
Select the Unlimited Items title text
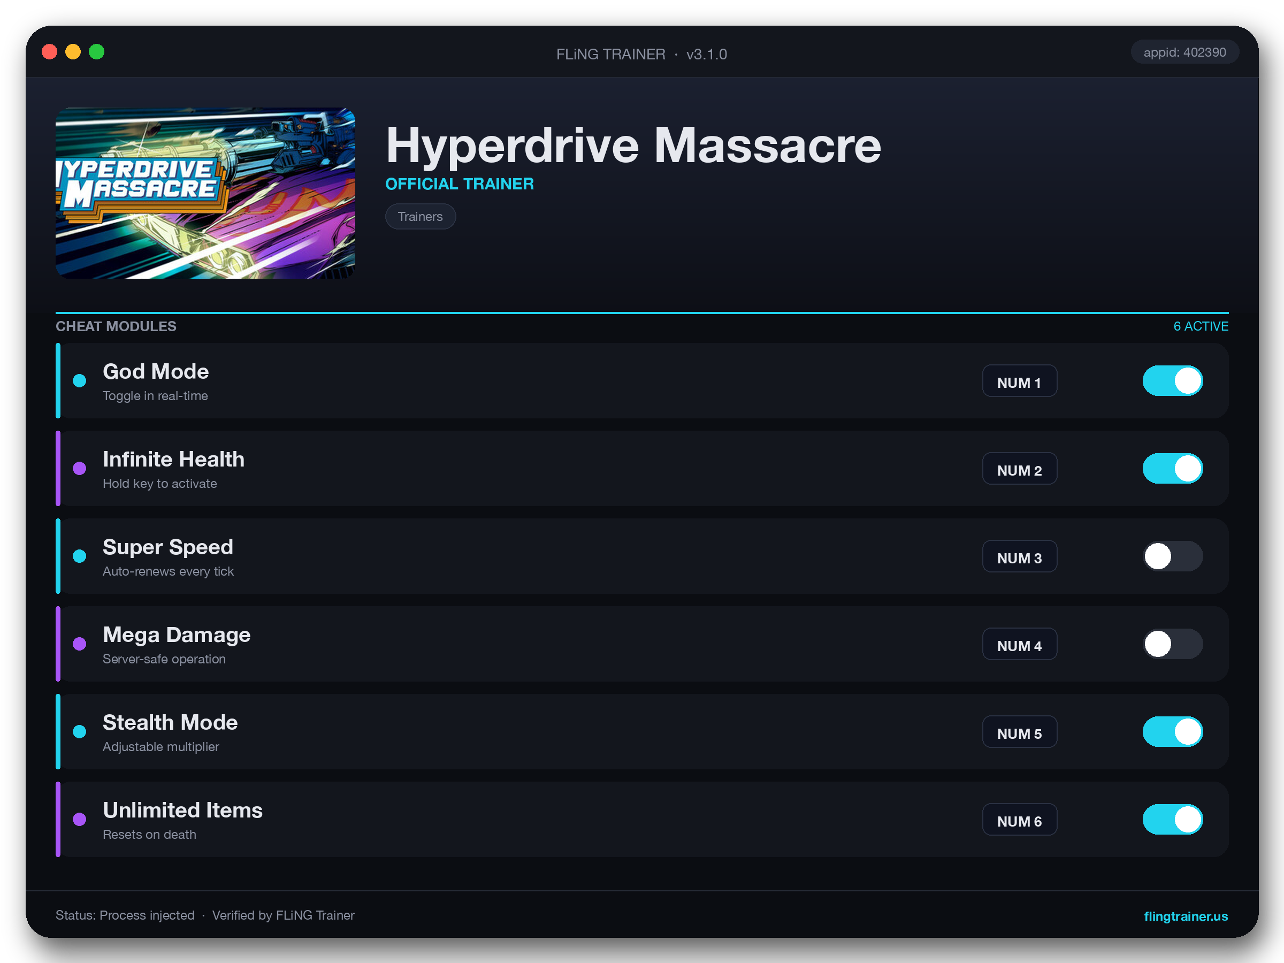coord(183,811)
